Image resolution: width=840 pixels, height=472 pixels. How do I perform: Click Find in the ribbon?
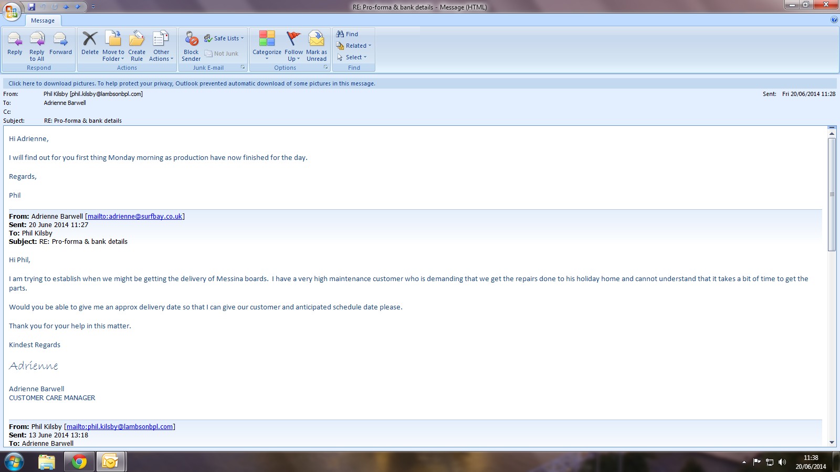click(x=348, y=34)
